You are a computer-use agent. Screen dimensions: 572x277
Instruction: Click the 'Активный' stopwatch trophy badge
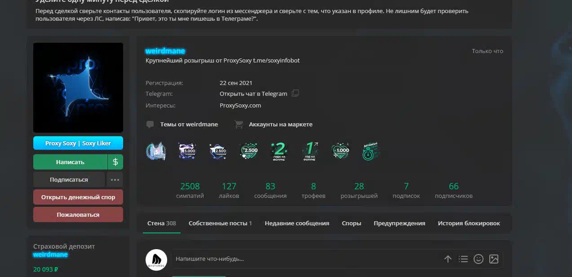point(371,152)
